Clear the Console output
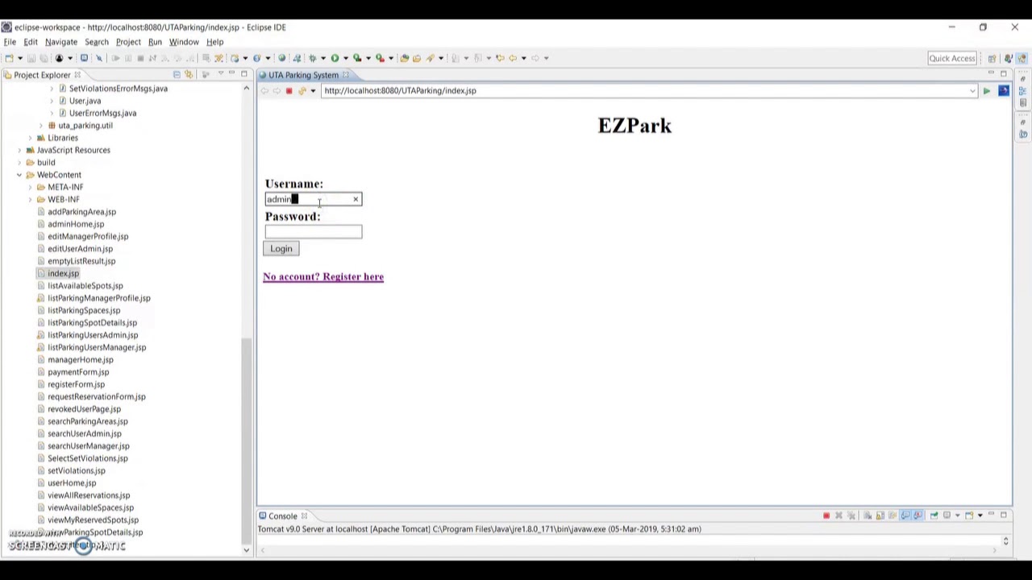 point(868,516)
